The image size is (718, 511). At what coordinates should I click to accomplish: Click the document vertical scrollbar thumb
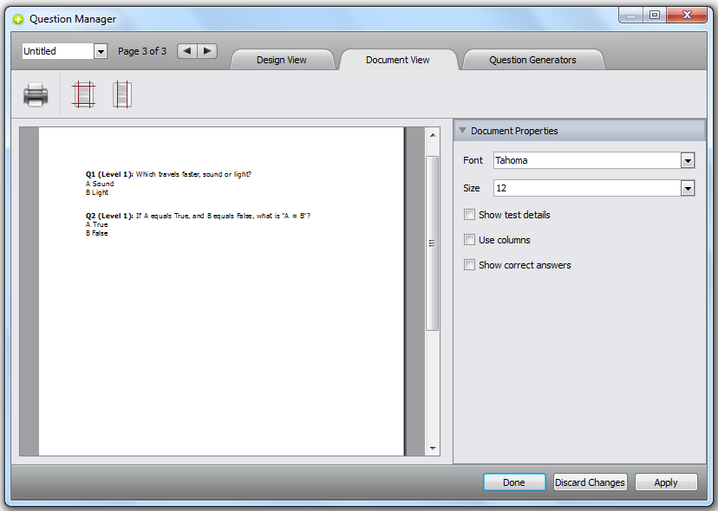[x=433, y=243]
